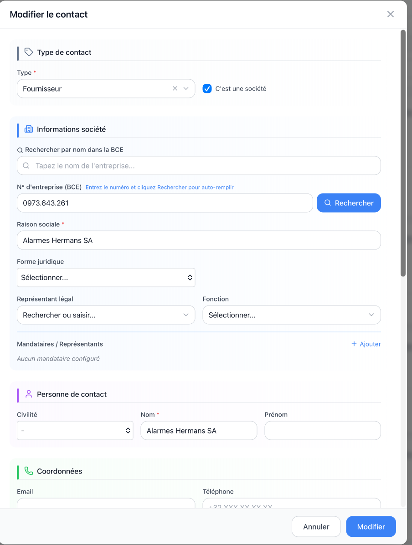The width and height of the screenshot is (412, 545).
Task: Click the building icon beside Informations société
Action: tap(29, 129)
